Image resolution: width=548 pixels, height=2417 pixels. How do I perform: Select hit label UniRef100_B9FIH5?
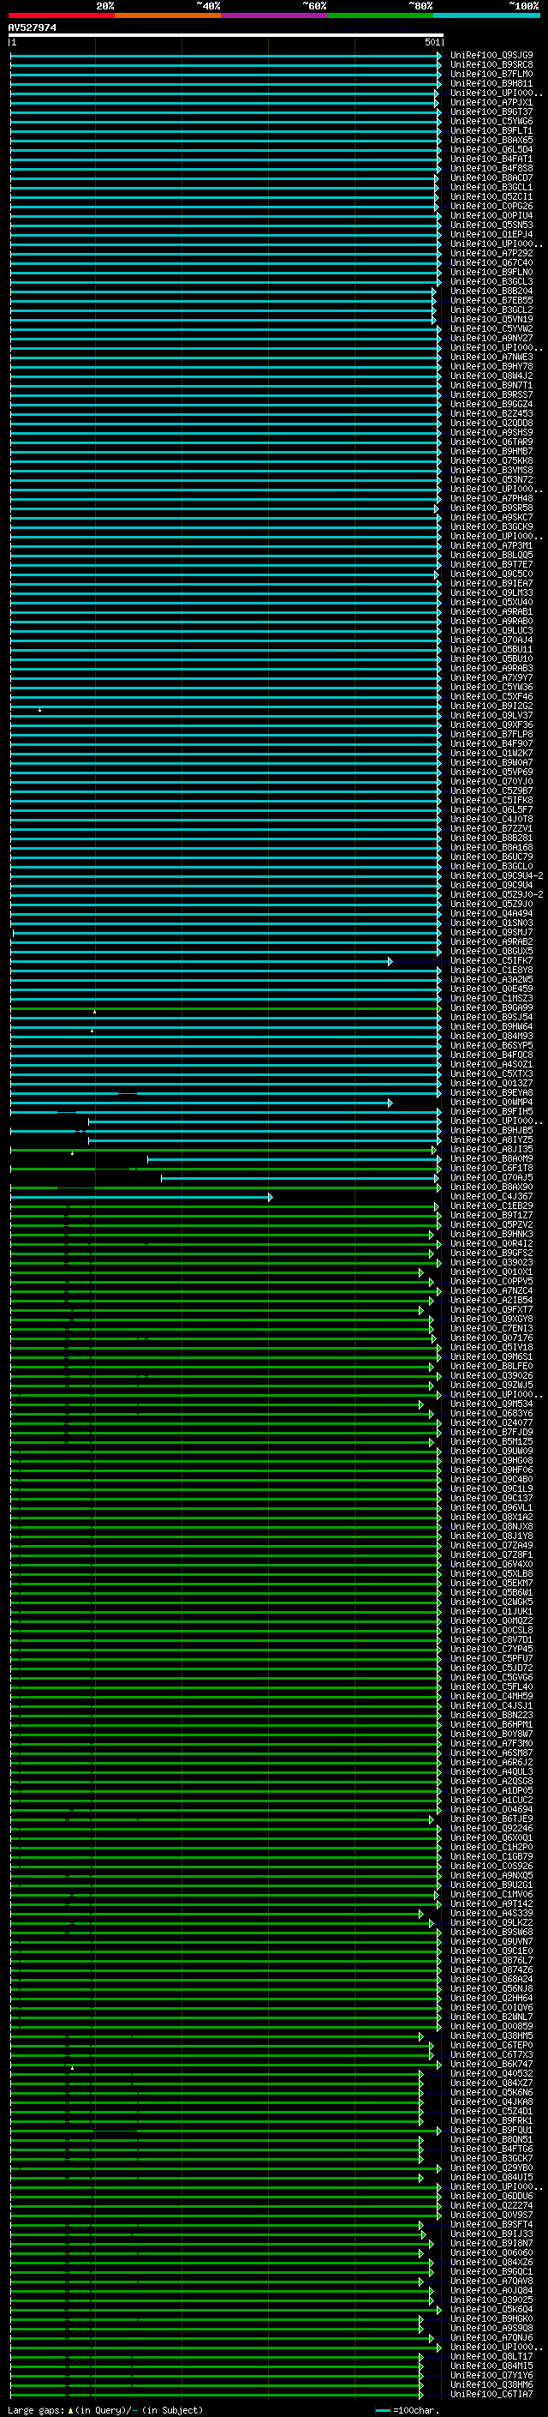pyautogui.click(x=491, y=1112)
